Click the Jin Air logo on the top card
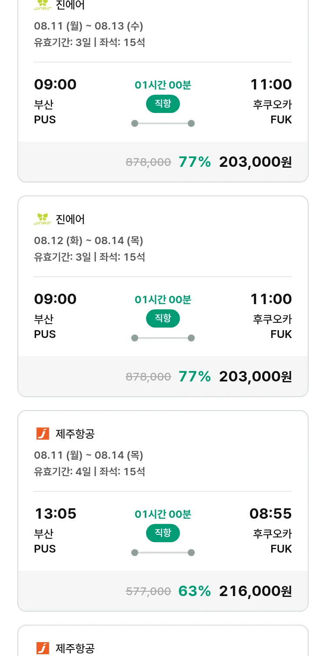The height and width of the screenshot is (656, 326). pos(43,5)
